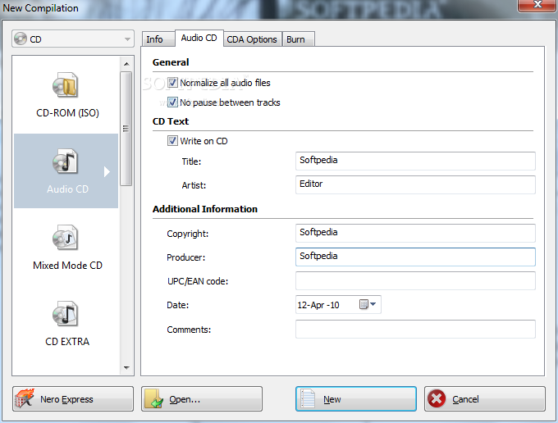The width and height of the screenshot is (558, 423).
Task: Uncheck Write on CD option
Action: 172,141
